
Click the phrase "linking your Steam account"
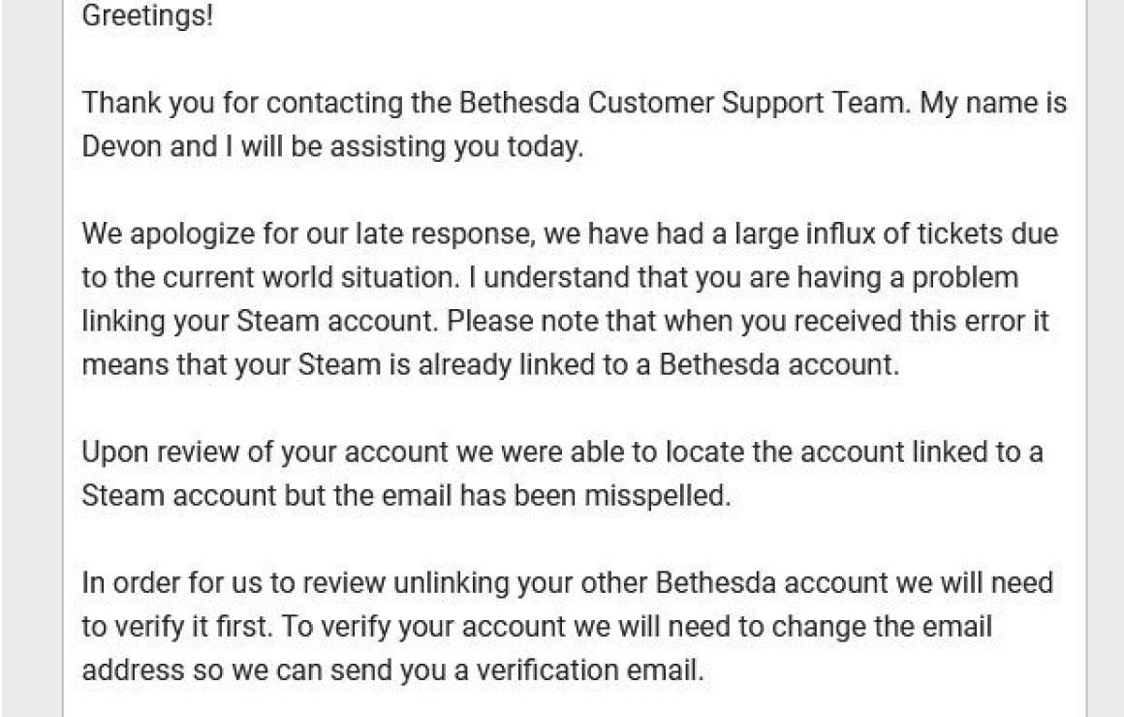(258, 322)
